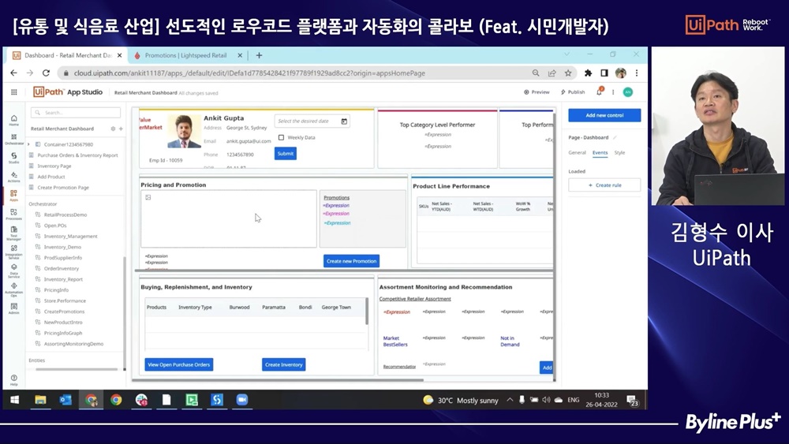Tick the Weekly Data checkbox
The image size is (789, 444).
(x=282, y=137)
